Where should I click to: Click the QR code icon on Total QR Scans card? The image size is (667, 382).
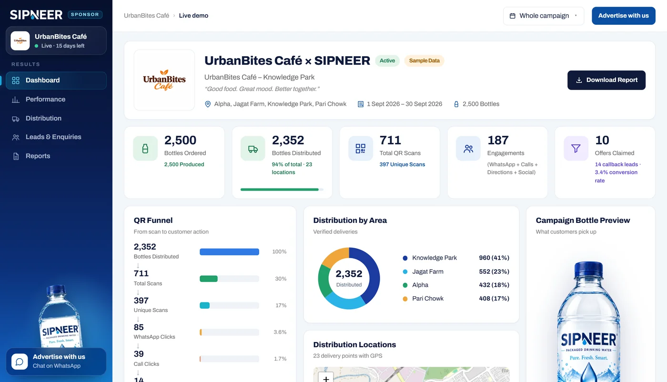(361, 149)
